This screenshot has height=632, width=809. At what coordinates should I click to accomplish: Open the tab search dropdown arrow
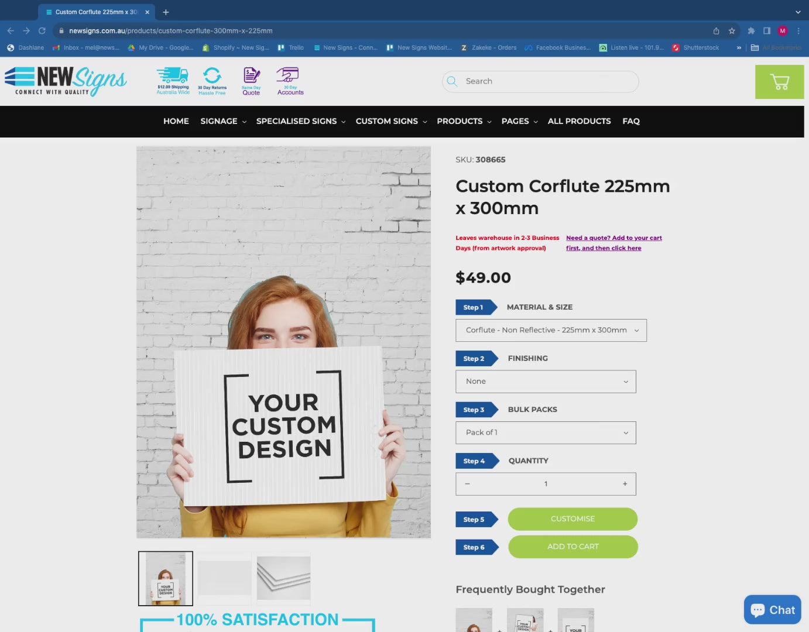[797, 12]
